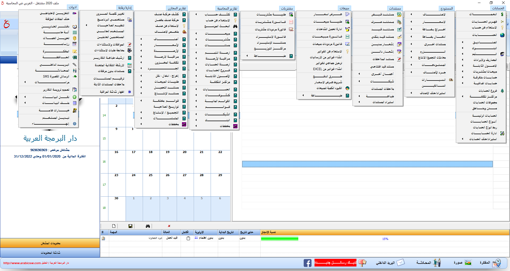Click the Facebook icon in the bottom bar

coord(307,263)
